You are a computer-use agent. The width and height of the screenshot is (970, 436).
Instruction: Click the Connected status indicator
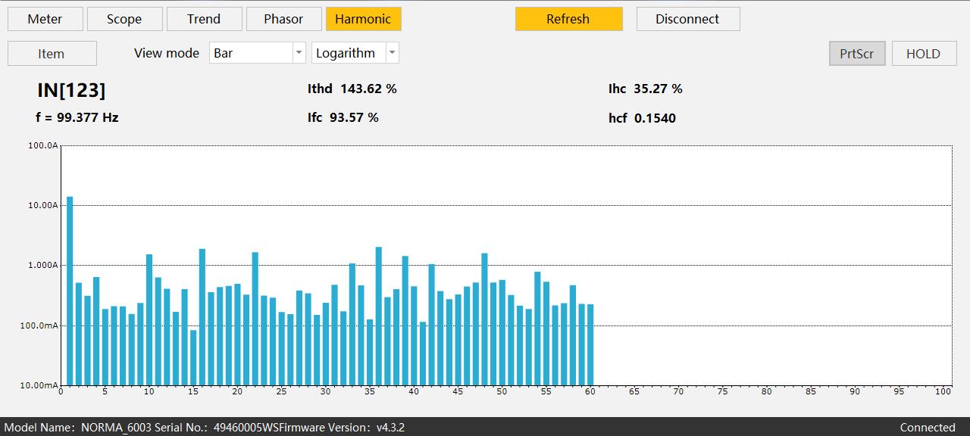click(x=928, y=428)
